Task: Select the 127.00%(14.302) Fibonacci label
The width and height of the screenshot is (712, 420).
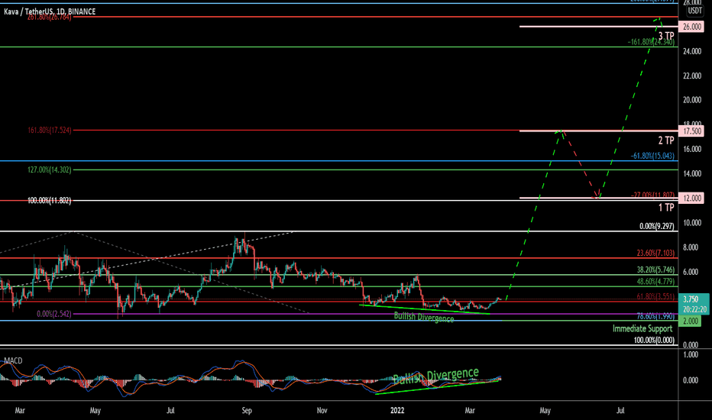Action: pos(49,170)
